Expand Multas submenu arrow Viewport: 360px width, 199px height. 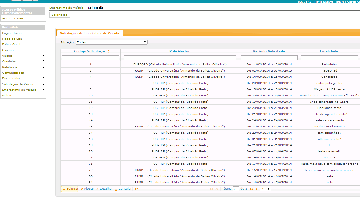(x=43, y=95)
